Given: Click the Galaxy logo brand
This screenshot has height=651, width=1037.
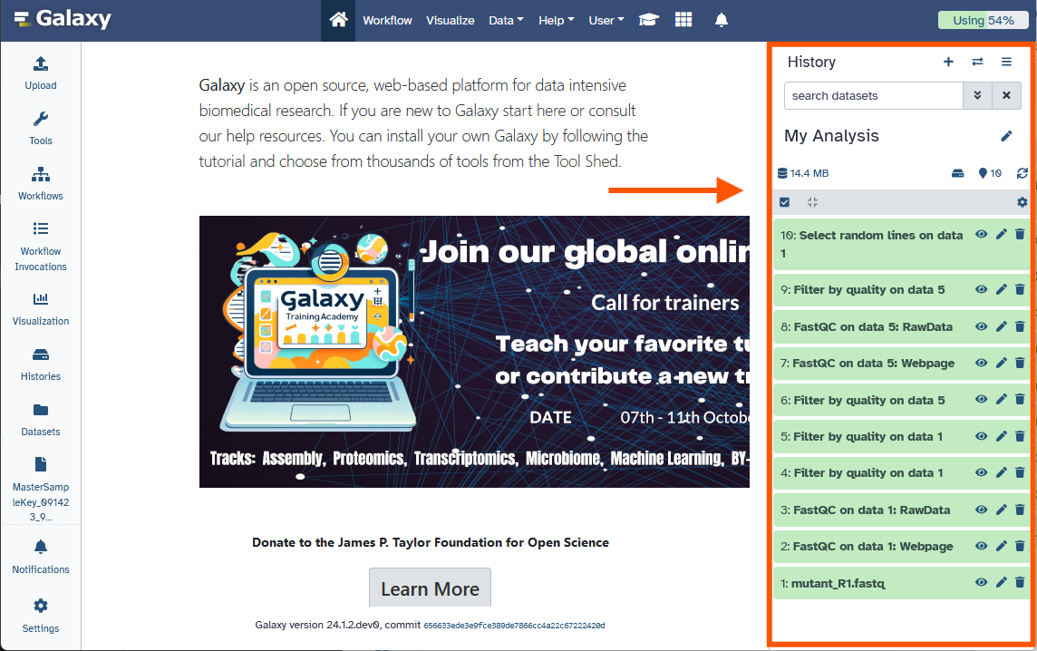Looking at the screenshot, I should (63, 18).
